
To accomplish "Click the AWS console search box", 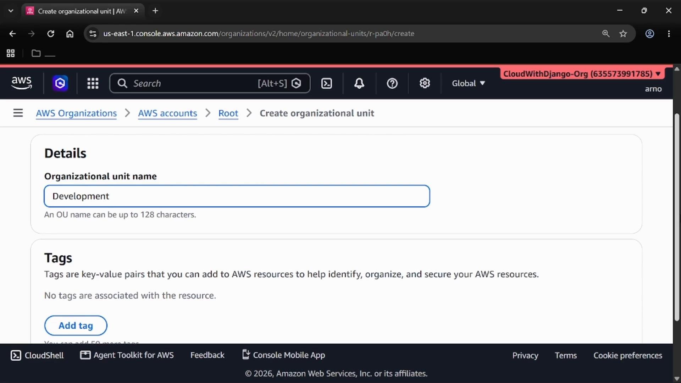I will [210, 83].
